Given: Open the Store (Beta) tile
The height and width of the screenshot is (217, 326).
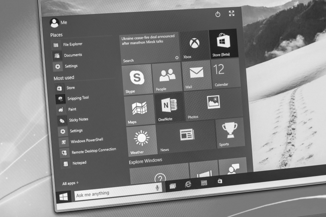Looking at the screenshot, I should [223, 44].
